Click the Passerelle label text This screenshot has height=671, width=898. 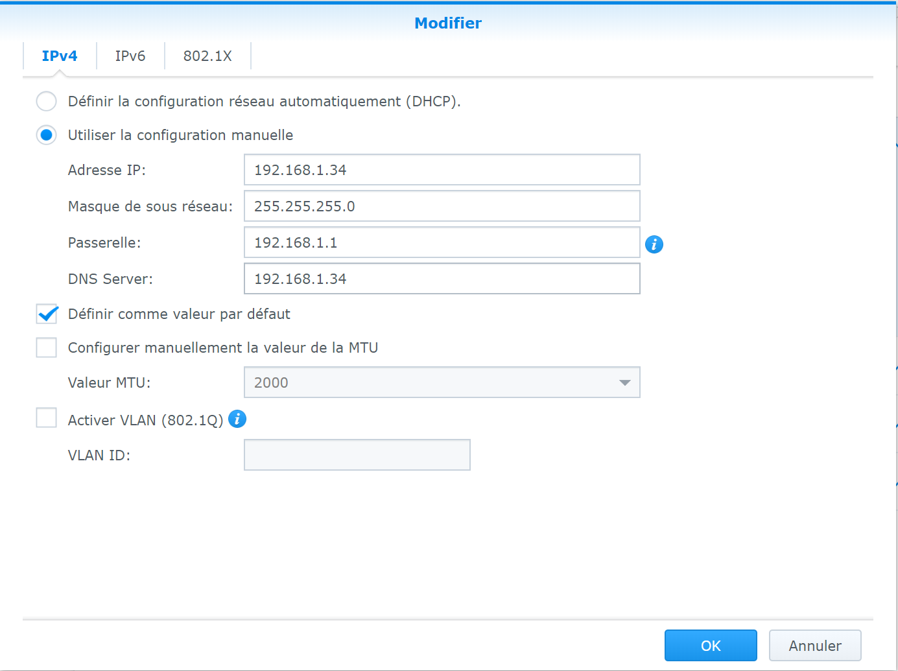104,242
